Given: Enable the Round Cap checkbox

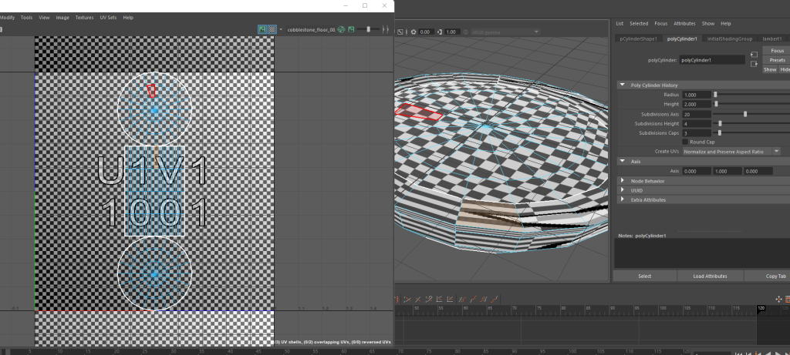Looking at the screenshot, I should [686, 142].
